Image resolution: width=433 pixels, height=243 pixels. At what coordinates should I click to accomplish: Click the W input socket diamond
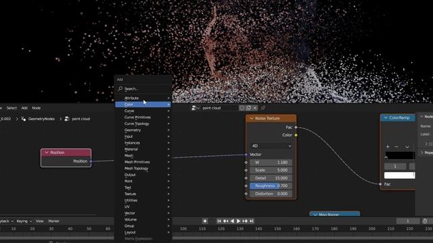pos(246,163)
